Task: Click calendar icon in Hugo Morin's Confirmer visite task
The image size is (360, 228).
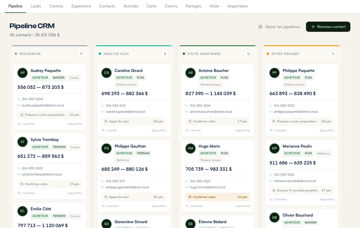Action: point(190,197)
